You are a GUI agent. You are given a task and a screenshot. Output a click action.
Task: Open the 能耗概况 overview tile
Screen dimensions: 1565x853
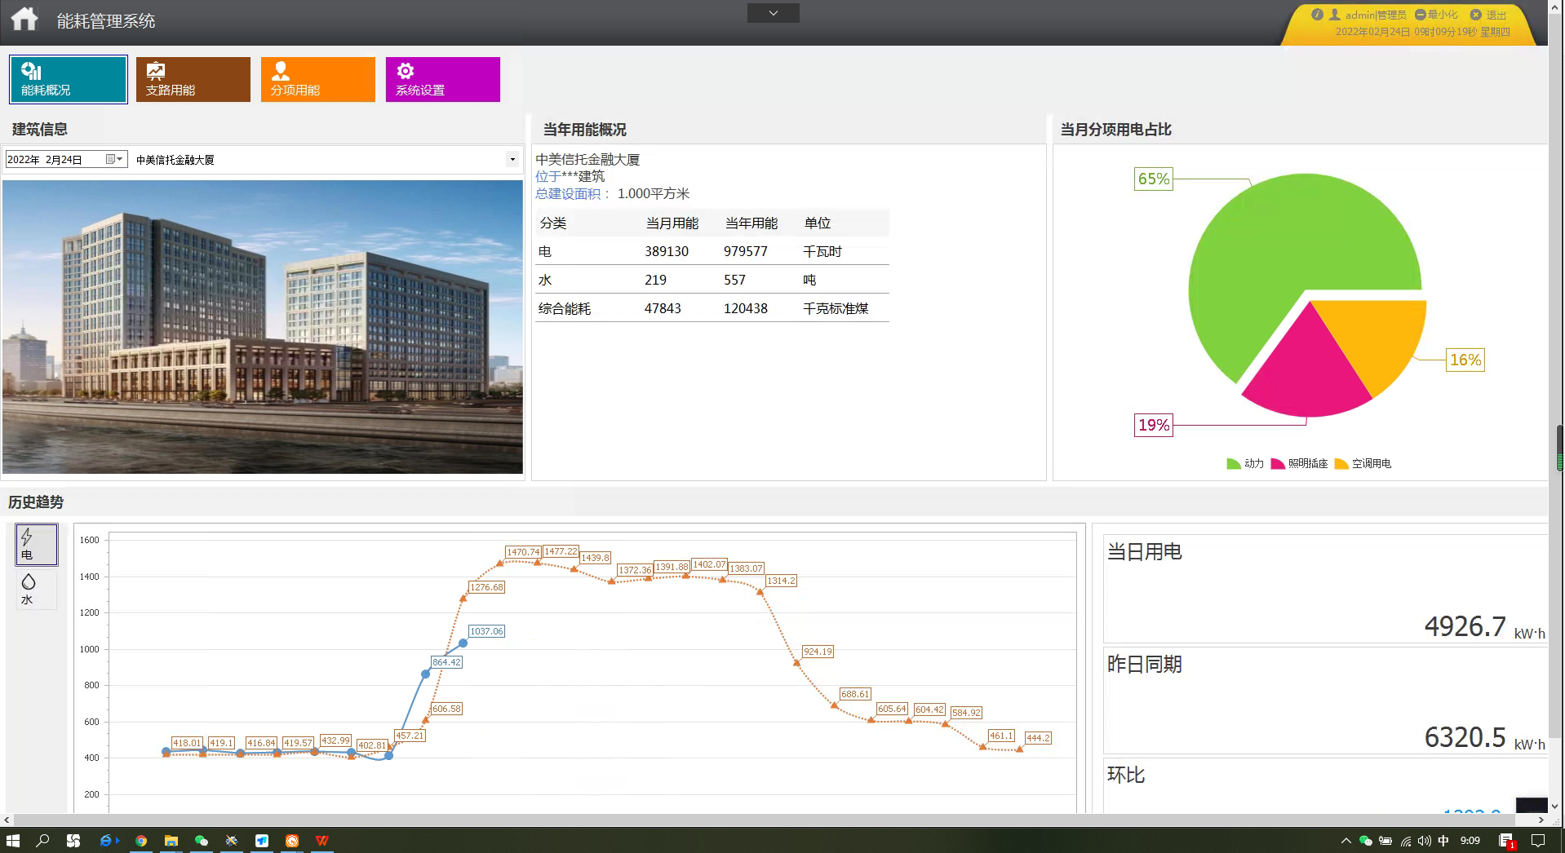pyautogui.click(x=69, y=79)
